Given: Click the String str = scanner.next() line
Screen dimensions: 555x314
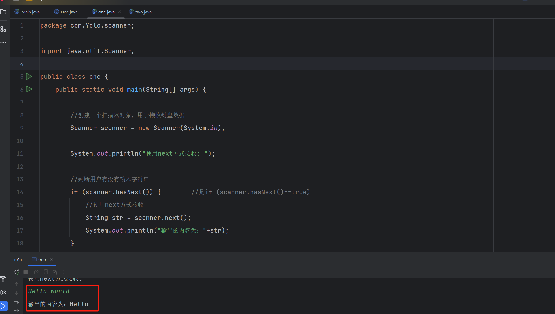Looking at the screenshot, I should pos(138,218).
